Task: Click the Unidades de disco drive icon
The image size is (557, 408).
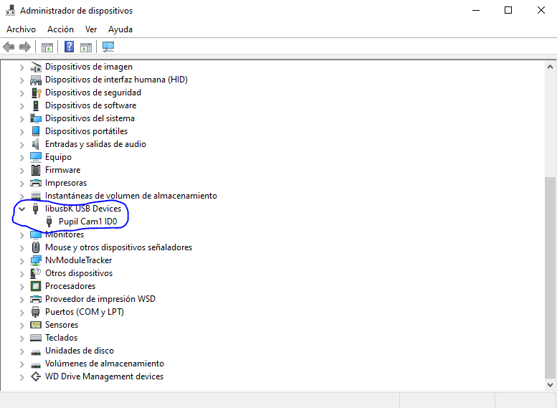Action: (36, 352)
